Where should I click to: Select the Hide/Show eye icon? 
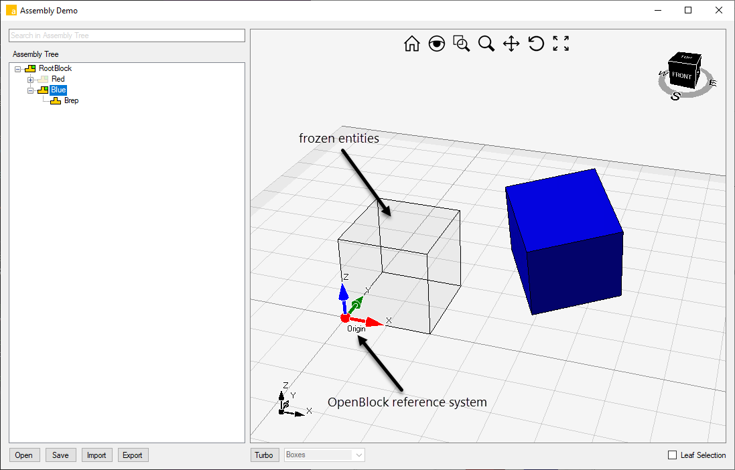click(x=436, y=44)
